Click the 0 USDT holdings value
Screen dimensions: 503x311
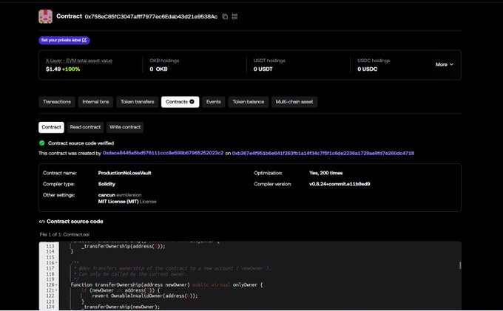[263, 69]
